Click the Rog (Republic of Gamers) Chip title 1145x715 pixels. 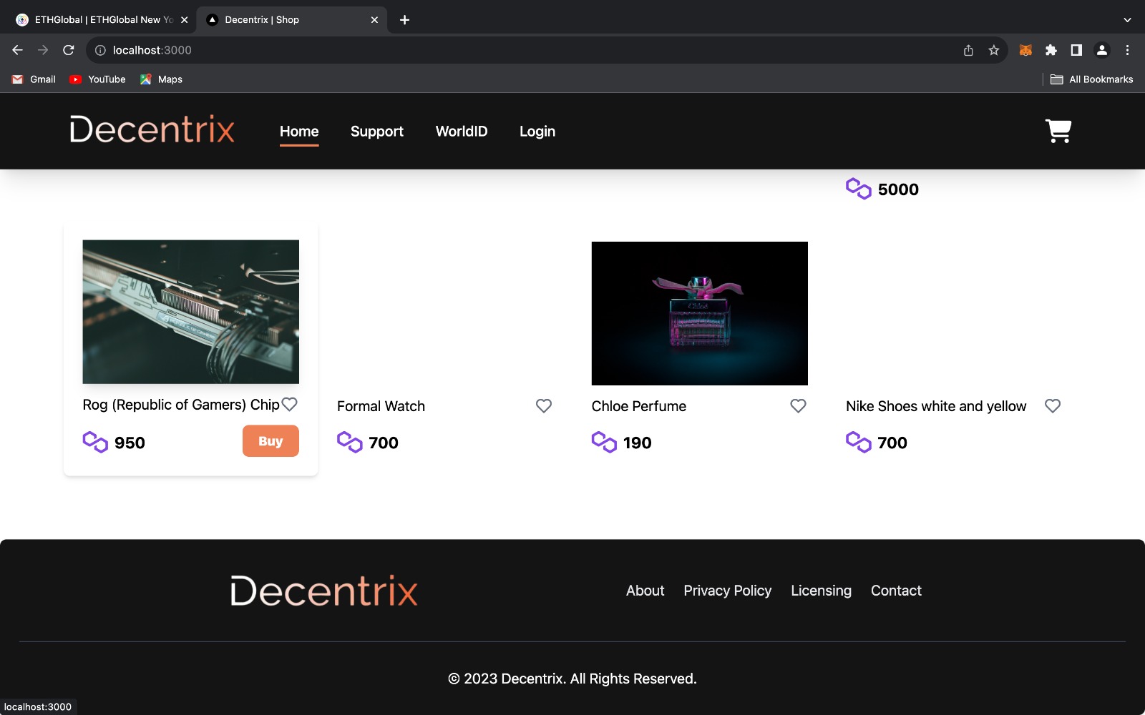click(x=181, y=405)
